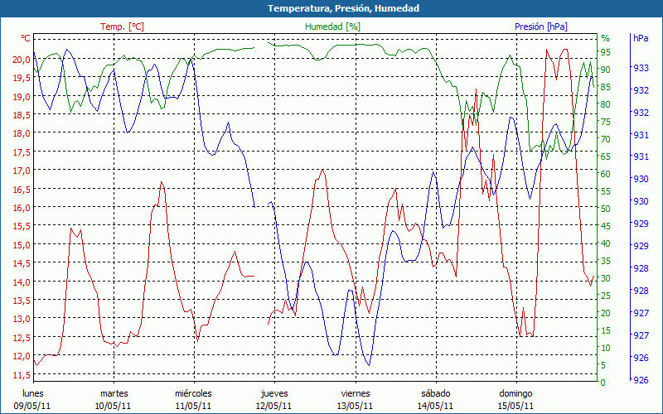Pick the miércoles 11/05/11 date label

pos(194,399)
